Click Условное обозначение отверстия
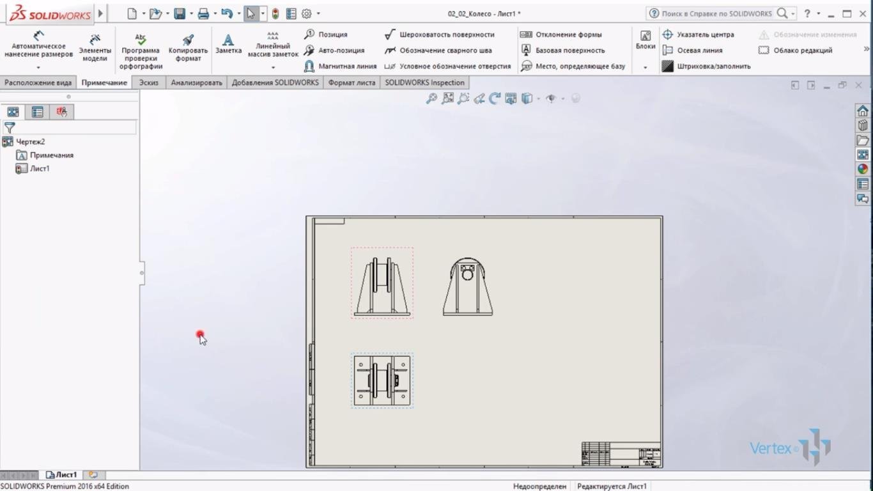Viewport: 873px width, 491px height. [x=447, y=66]
